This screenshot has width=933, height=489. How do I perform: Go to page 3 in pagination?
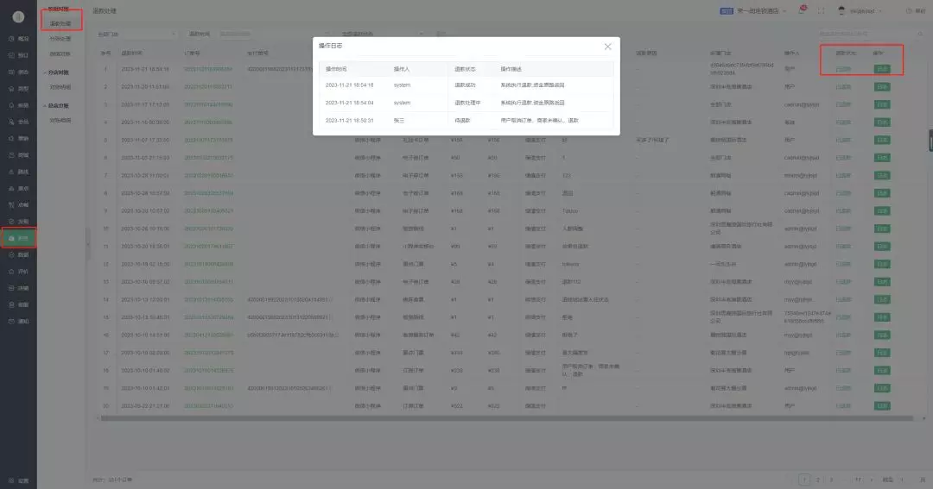(831, 480)
